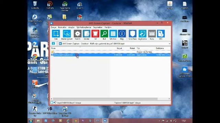
Task: Sort by the Boyut column header
Action: [x=119, y=48]
